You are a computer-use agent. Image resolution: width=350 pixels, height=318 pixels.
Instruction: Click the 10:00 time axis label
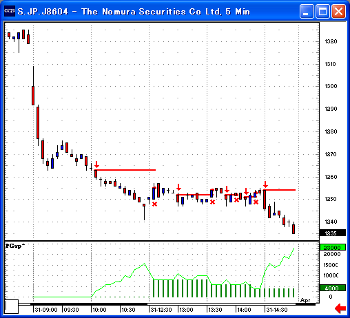100,310
